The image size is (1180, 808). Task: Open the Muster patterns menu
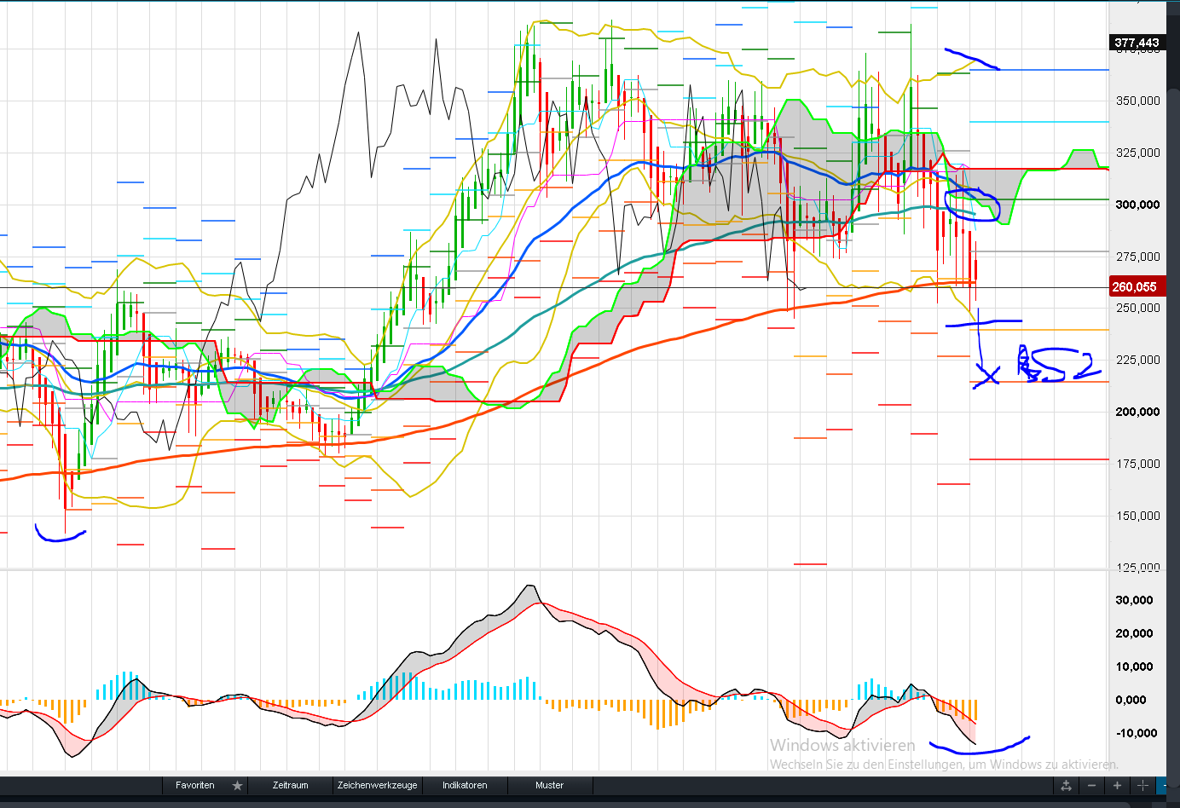550,785
